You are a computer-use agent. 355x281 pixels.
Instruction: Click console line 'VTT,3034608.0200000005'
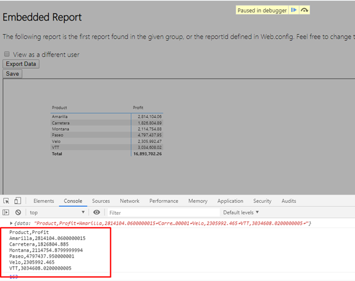tap(40, 268)
